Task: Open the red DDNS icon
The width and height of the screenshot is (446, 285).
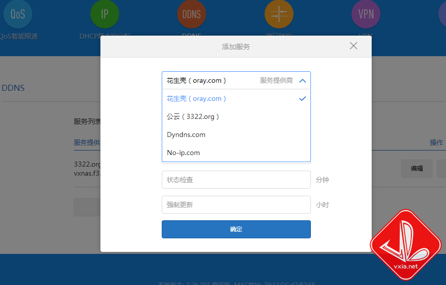Action: coord(191,14)
